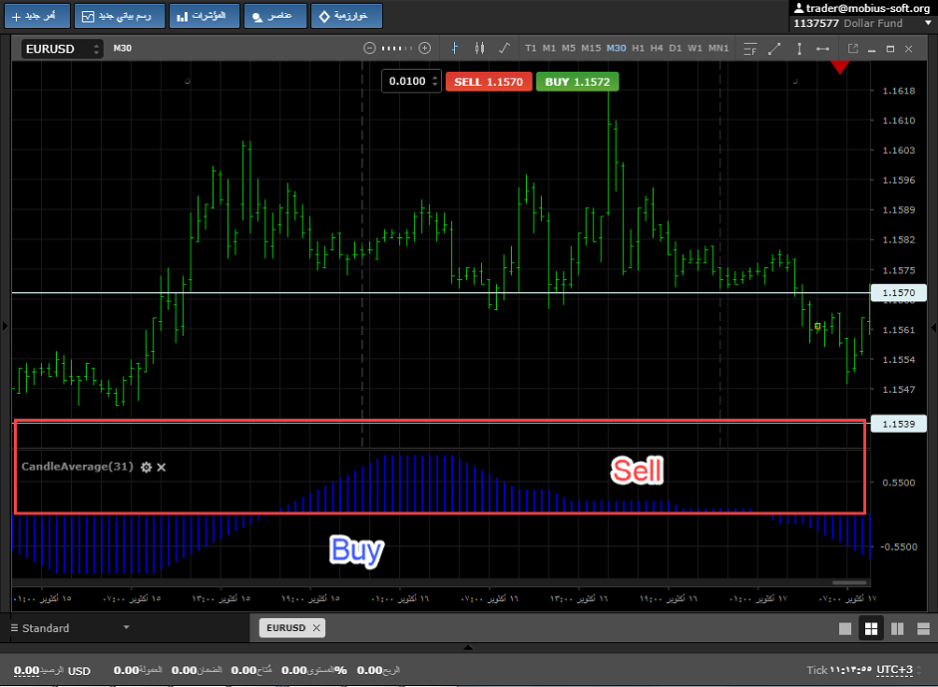Select the single-pane chart layout

[x=845, y=628]
